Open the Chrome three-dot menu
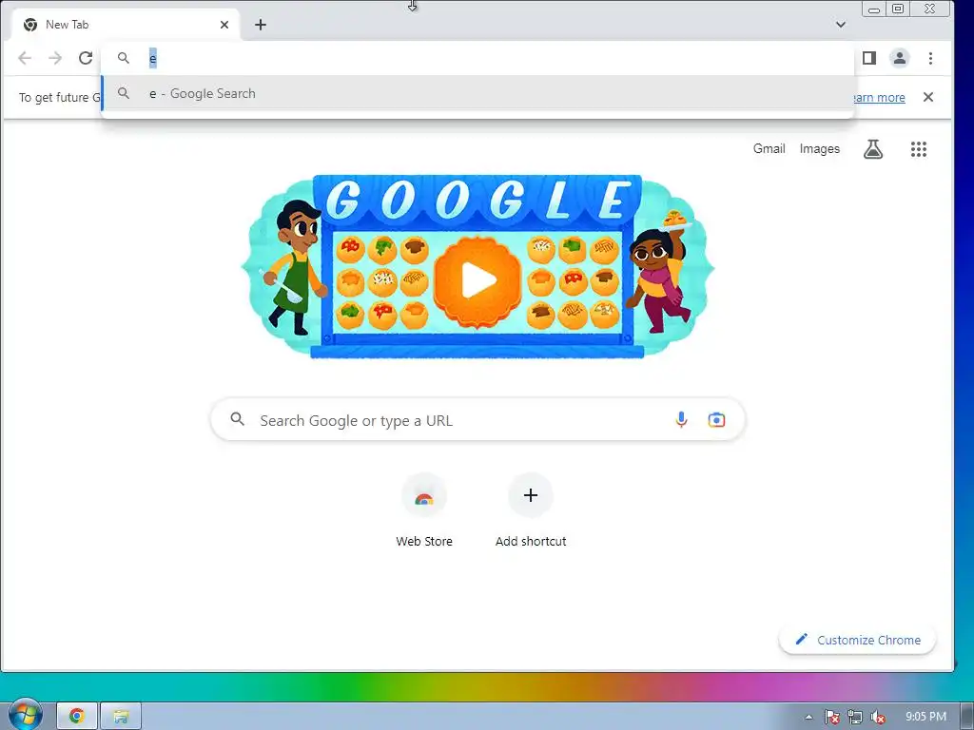This screenshot has width=974, height=730. [x=930, y=58]
